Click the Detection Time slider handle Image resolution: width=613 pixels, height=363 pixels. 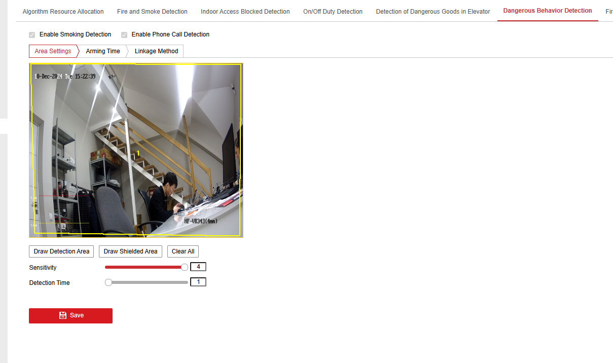pos(109,282)
